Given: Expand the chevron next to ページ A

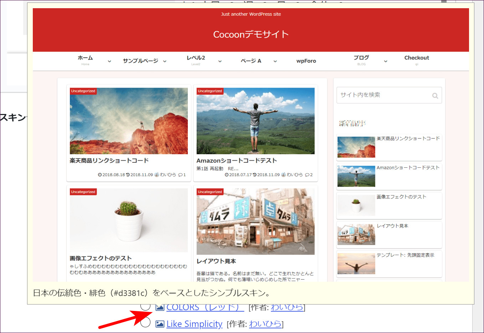Looking at the screenshot, I should pyautogui.click(x=275, y=61).
